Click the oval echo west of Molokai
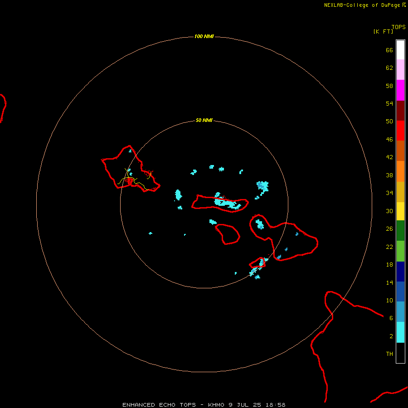This screenshot has height=408, width=408. (x=178, y=194)
